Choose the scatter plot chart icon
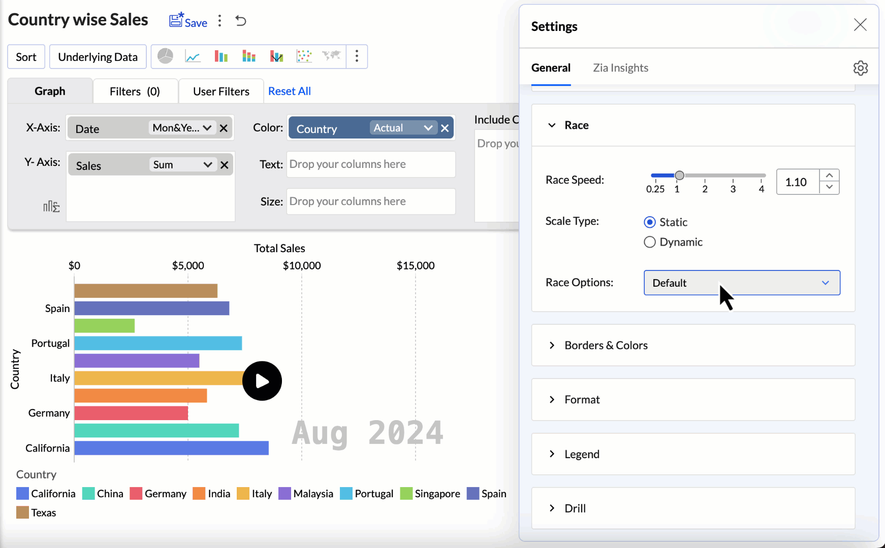The height and width of the screenshot is (548, 885). (x=304, y=56)
